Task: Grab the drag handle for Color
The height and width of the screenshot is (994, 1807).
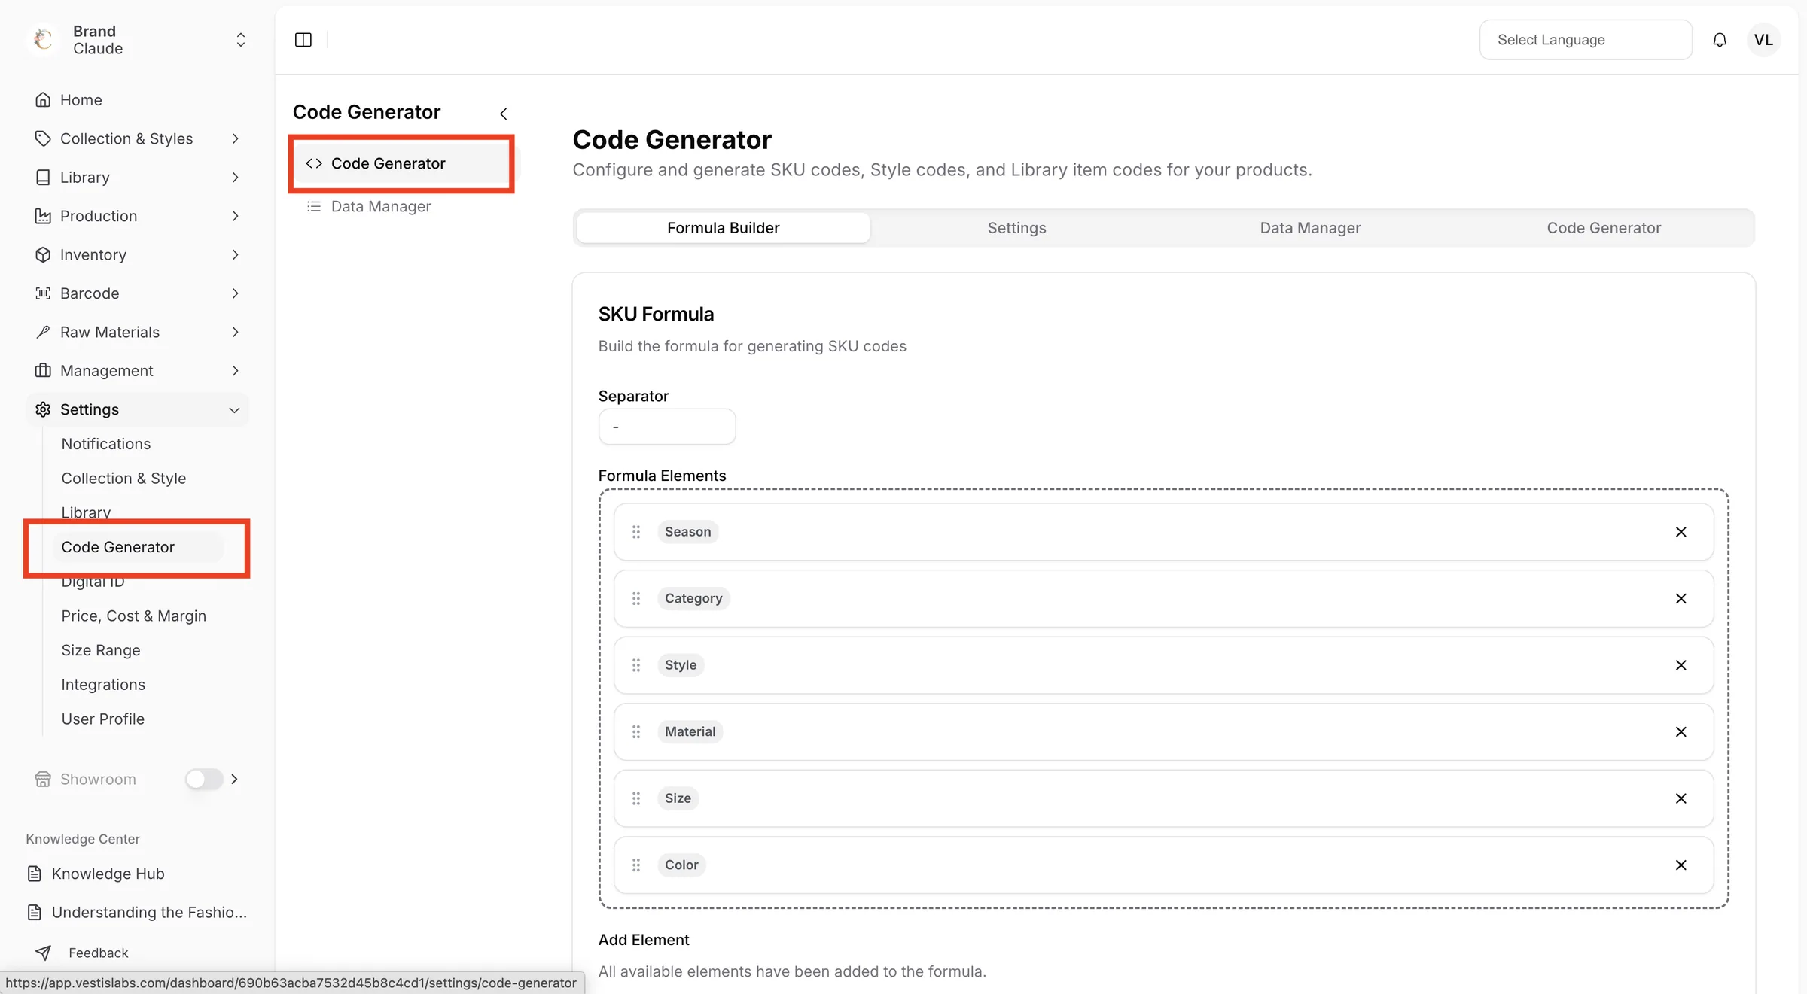Action: (636, 865)
